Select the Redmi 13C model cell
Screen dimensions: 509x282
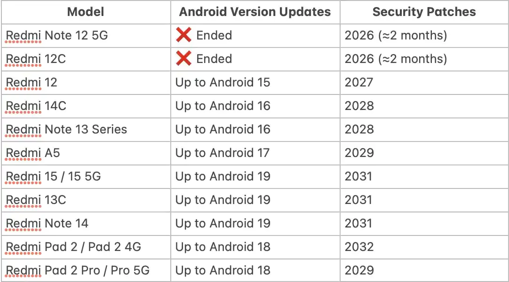pyautogui.click(x=36, y=200)
